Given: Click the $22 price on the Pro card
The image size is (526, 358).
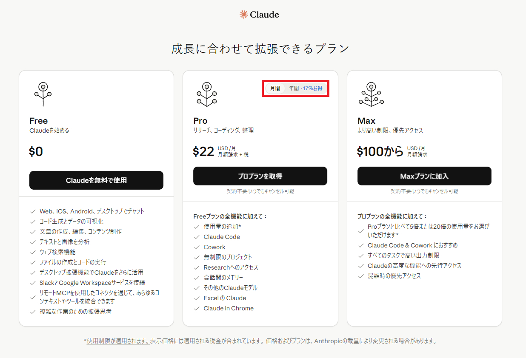Looking at the screenshot, I should (204, 152).
